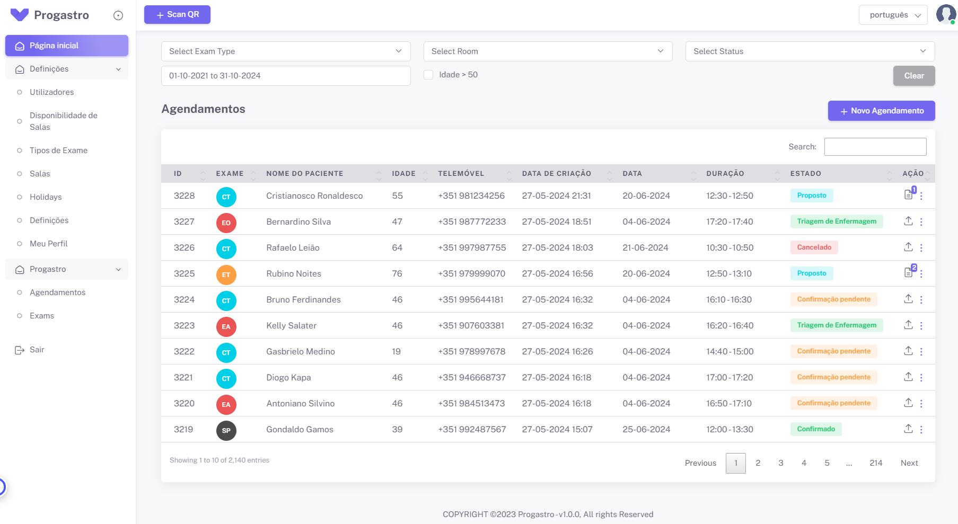
Task: Click the CT exam badge for row 3228
Action: click(x=226, y=197)
